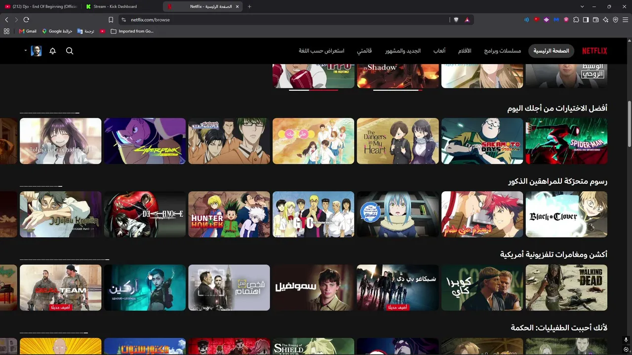
Task: Open قائمتي in Netflix navigation
Action: click(364, 51)
